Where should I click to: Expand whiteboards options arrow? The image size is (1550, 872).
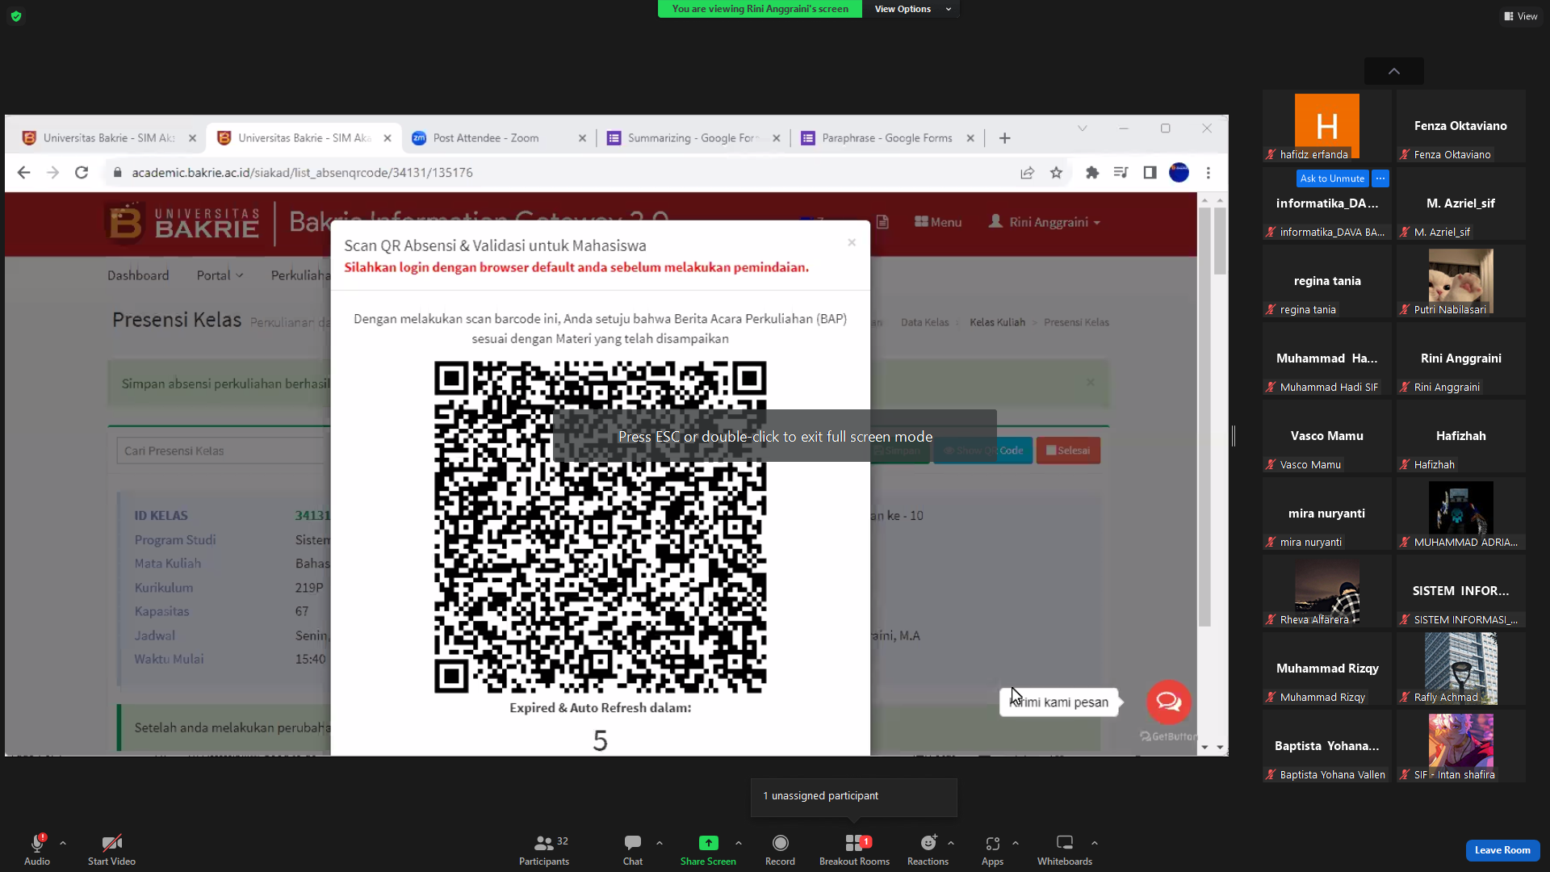pos(1095,843)
